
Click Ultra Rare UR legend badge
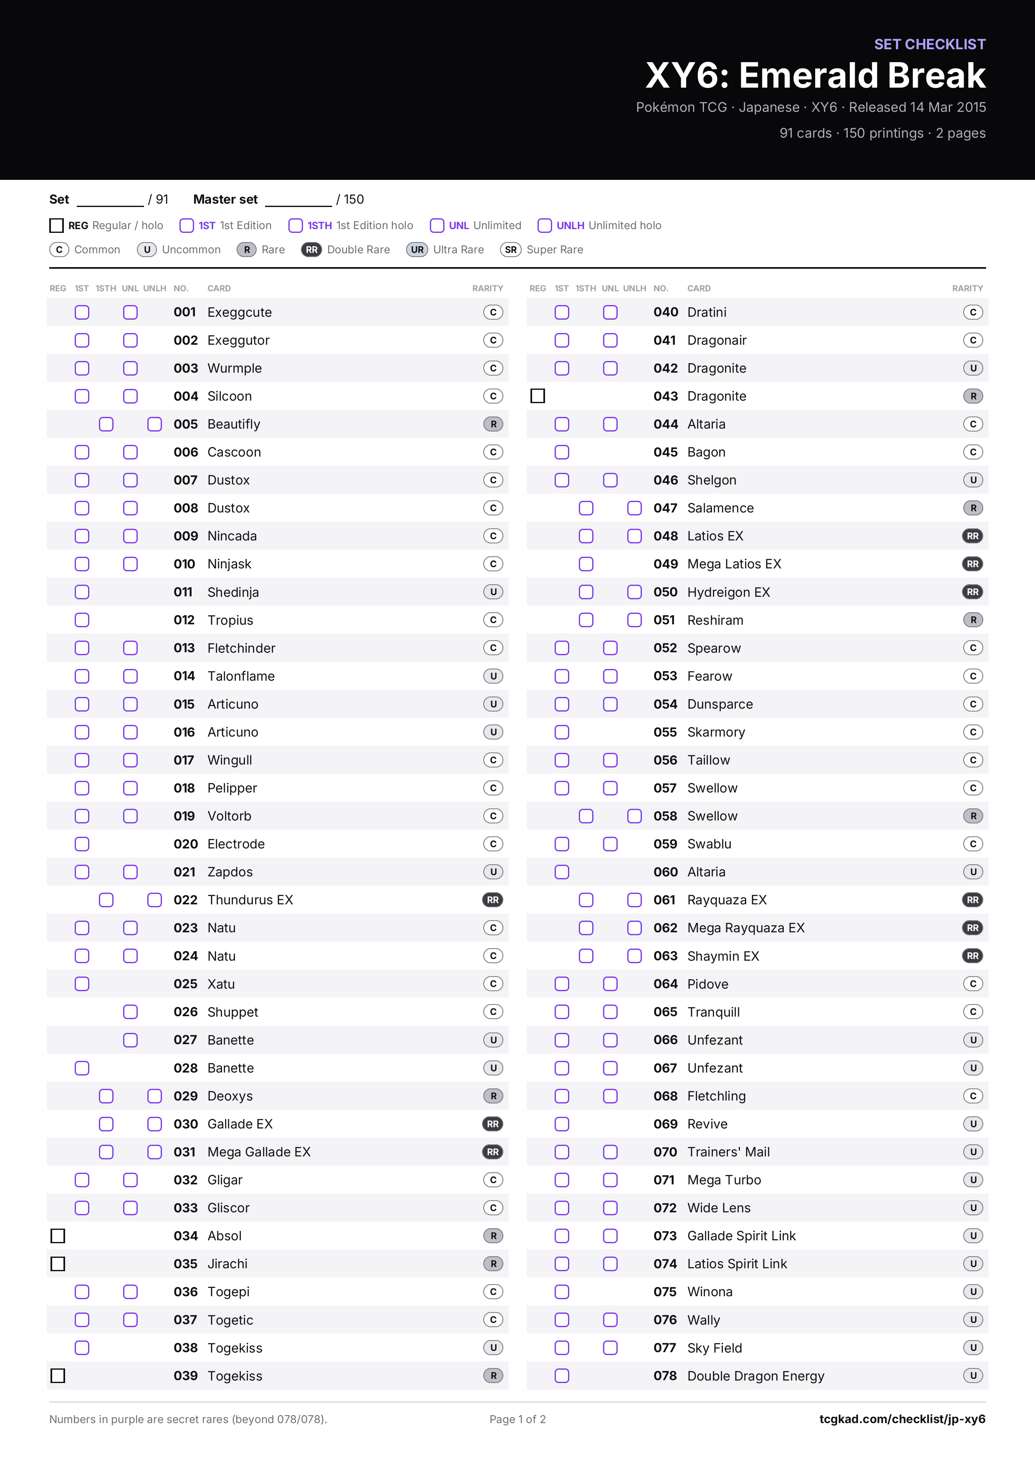click(x=417, y=249)
